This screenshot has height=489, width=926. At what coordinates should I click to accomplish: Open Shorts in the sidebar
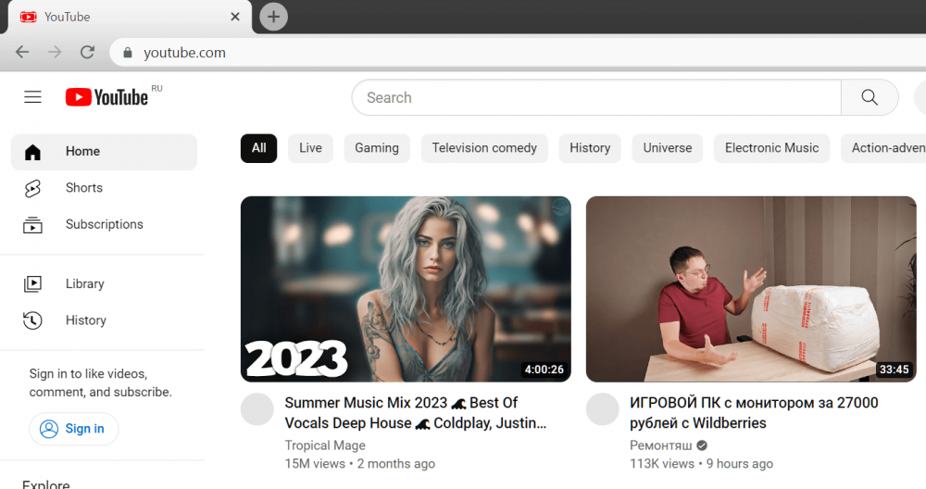(104, 188)
